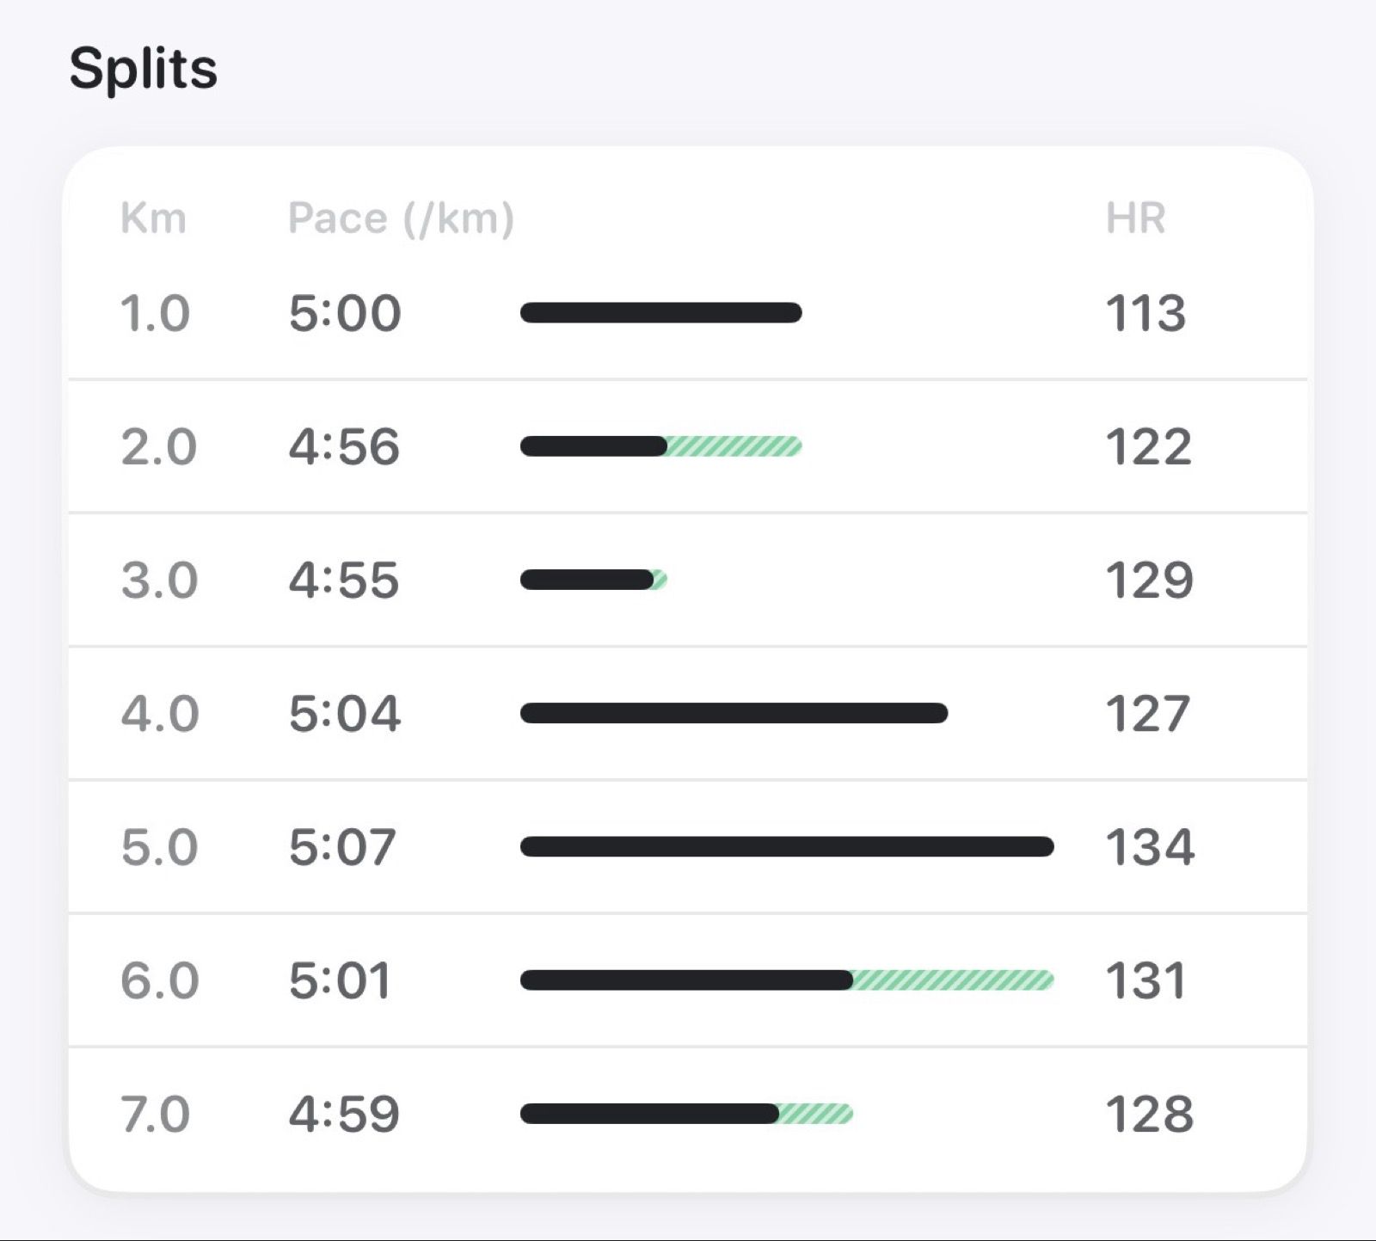Click the HR column header
The width and height of the screenshot is (1376, 1241).
point(1135,218)
